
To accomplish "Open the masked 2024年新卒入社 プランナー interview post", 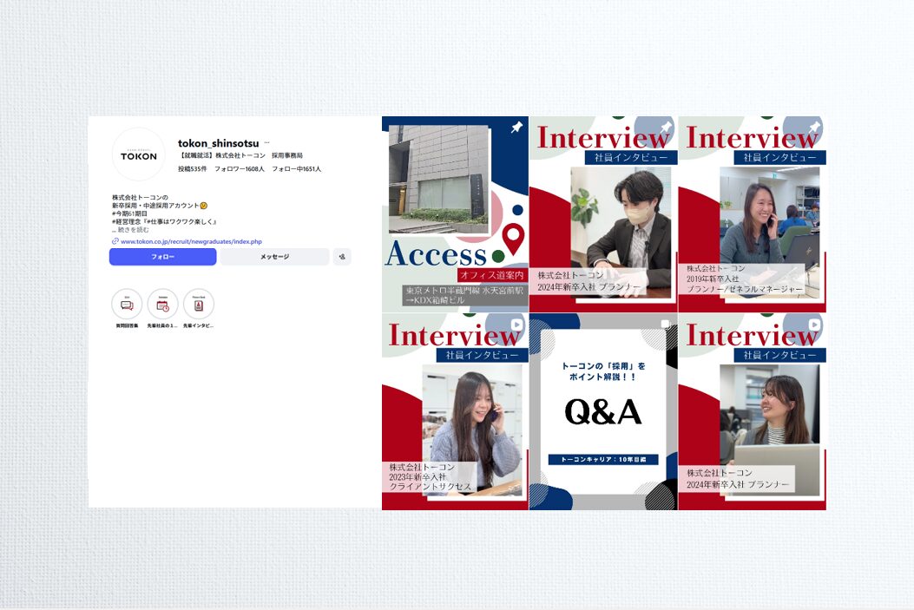I will tap(603, 214).
